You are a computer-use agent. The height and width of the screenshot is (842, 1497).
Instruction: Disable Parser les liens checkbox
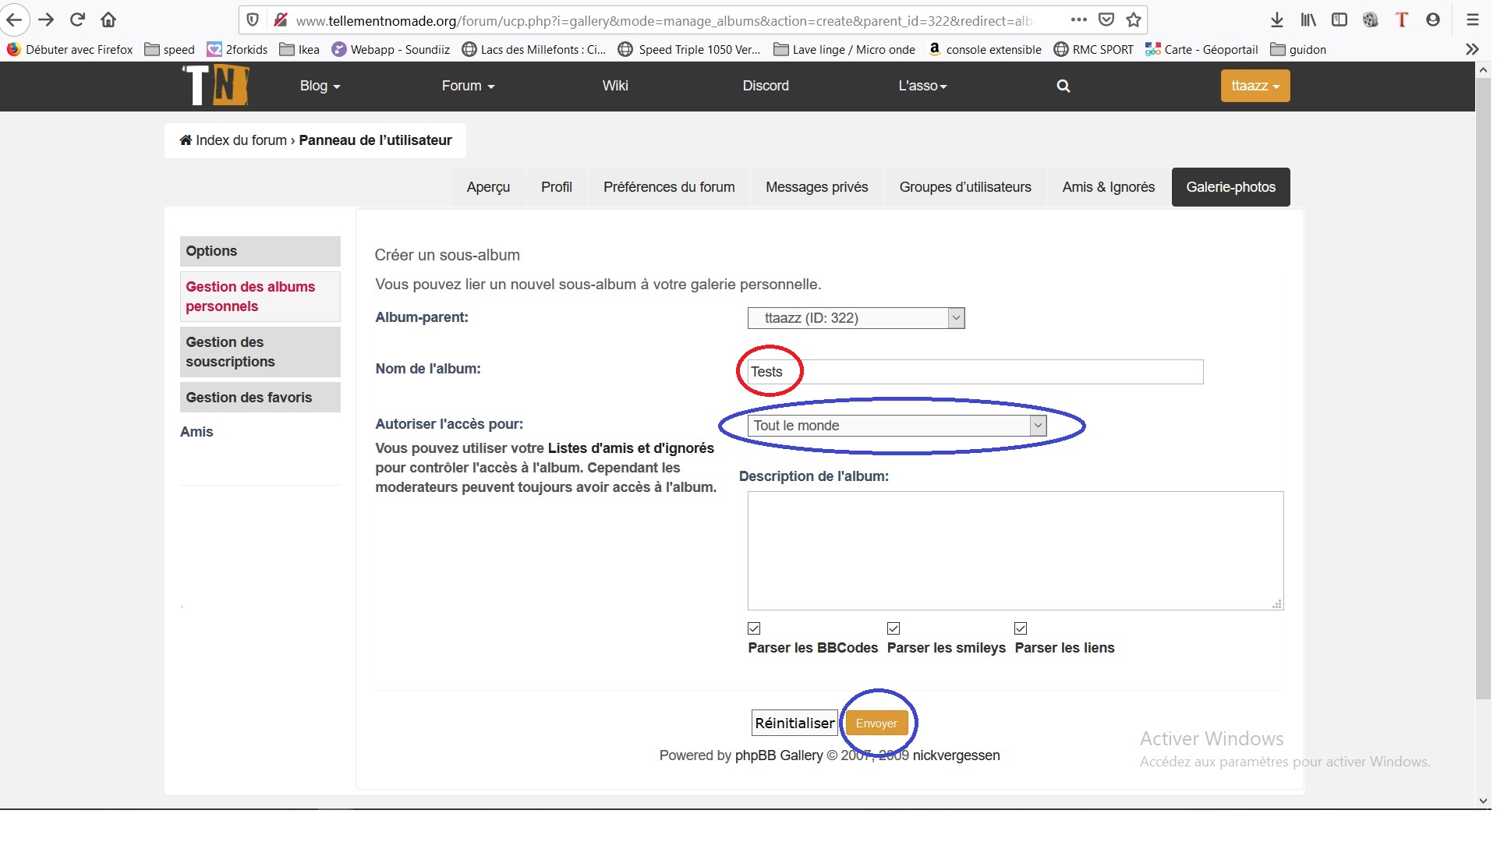click(1021, 628)
